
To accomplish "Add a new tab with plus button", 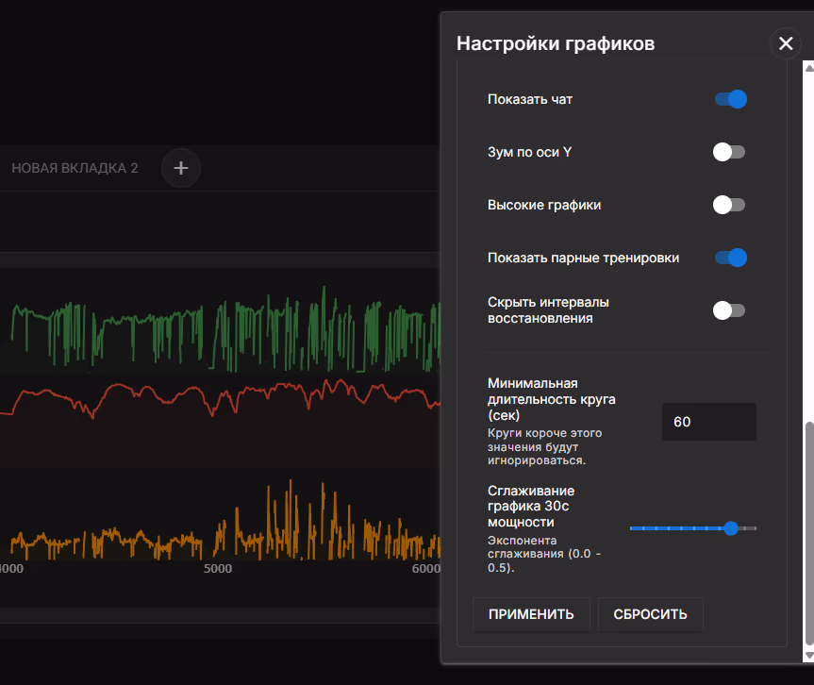I will coord(181,168).
